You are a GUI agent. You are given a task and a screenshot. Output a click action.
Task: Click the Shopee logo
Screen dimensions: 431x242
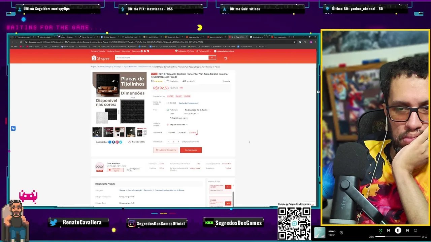100,58
